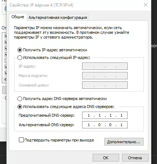Select Использовать следующий IP-адрес option

coord(20,57)
